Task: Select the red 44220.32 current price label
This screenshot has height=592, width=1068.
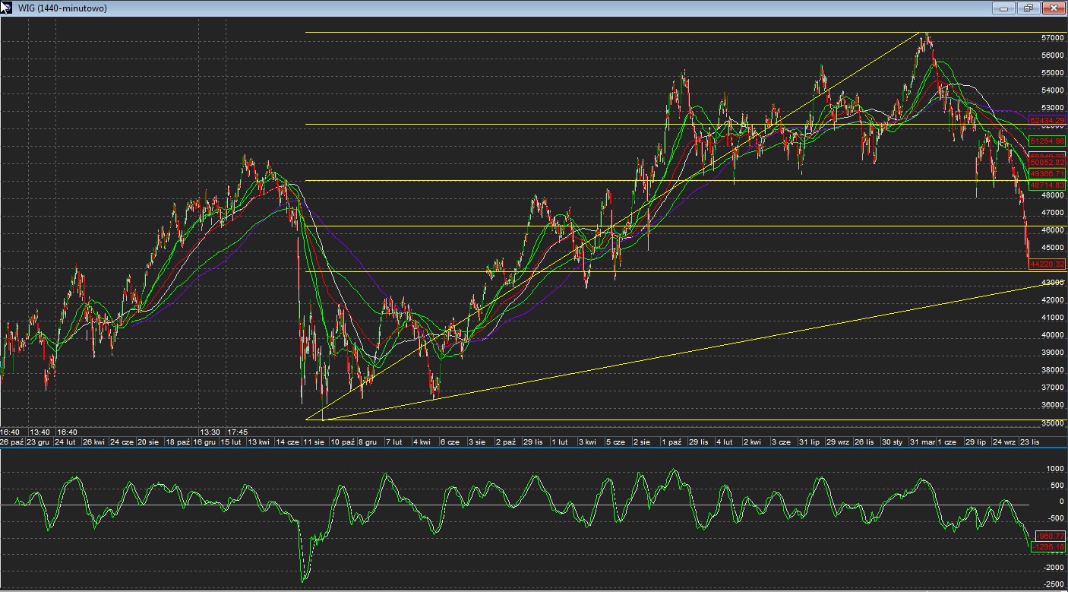Action: click(x=1047, y=264)
